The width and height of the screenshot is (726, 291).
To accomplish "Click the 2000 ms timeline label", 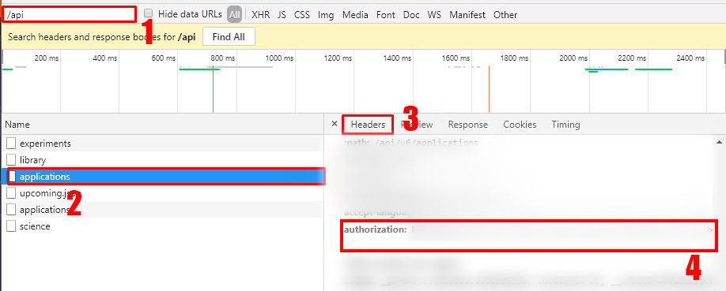I will tap(573, 58).
